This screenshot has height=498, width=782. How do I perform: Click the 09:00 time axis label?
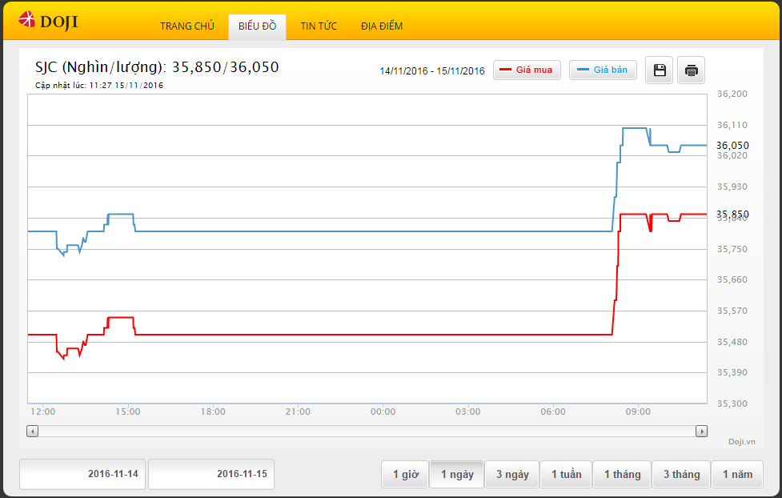click(x=638, y=412)
